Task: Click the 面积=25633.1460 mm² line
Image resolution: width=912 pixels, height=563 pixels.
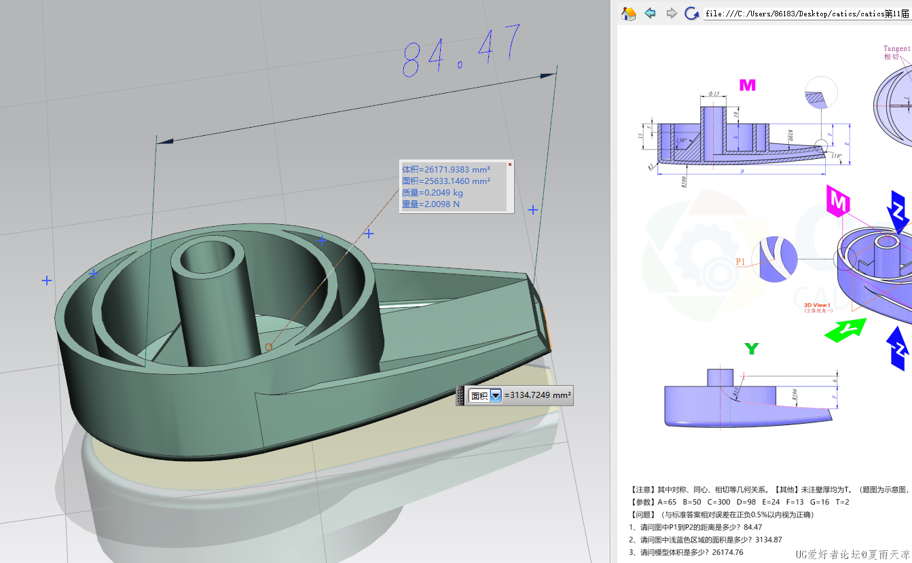Action: point(445,181)
